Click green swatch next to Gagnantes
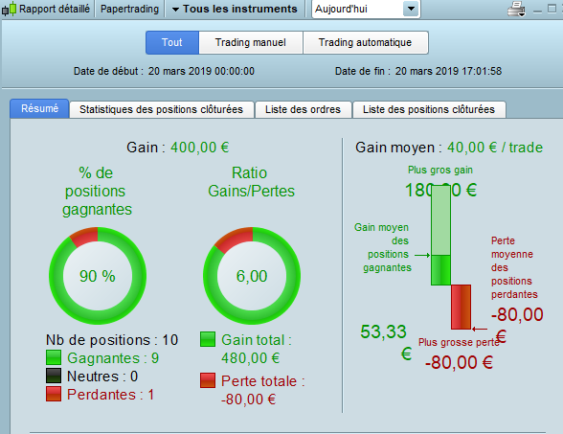 (x=54, y=357)
